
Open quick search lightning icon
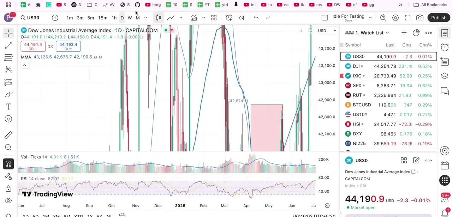383,18
